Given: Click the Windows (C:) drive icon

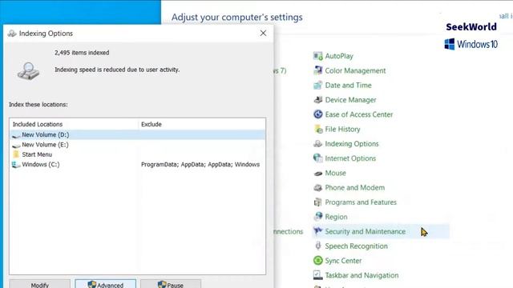Looking at the screenshot, I should coord(16,164).
